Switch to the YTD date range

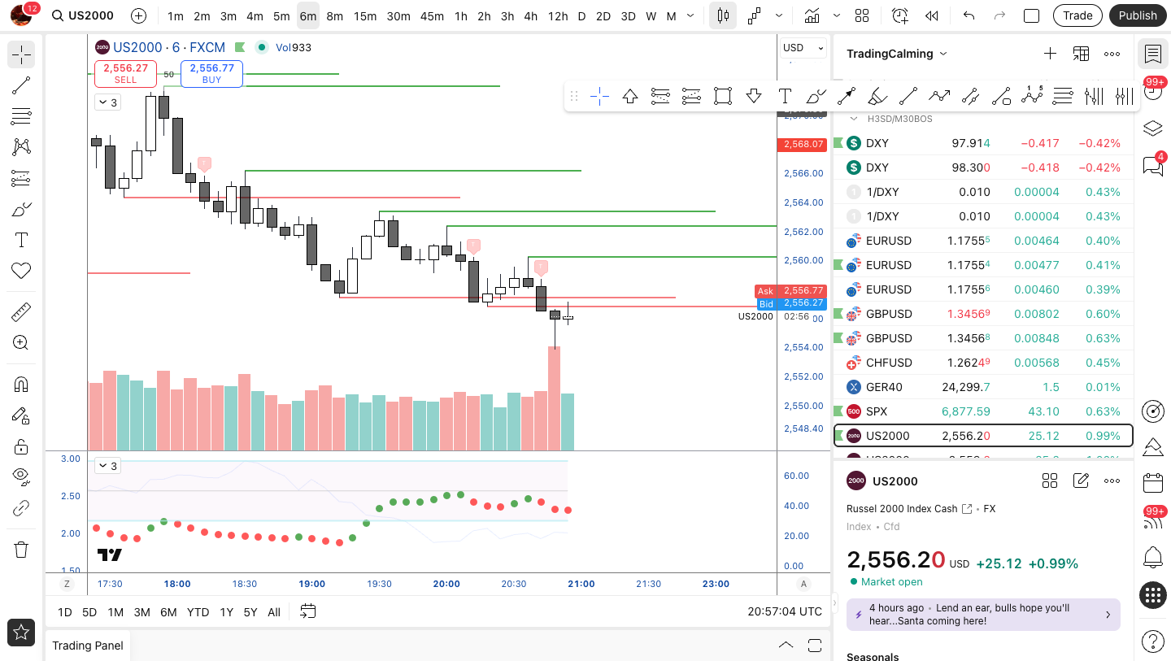[x=198, y=612]
